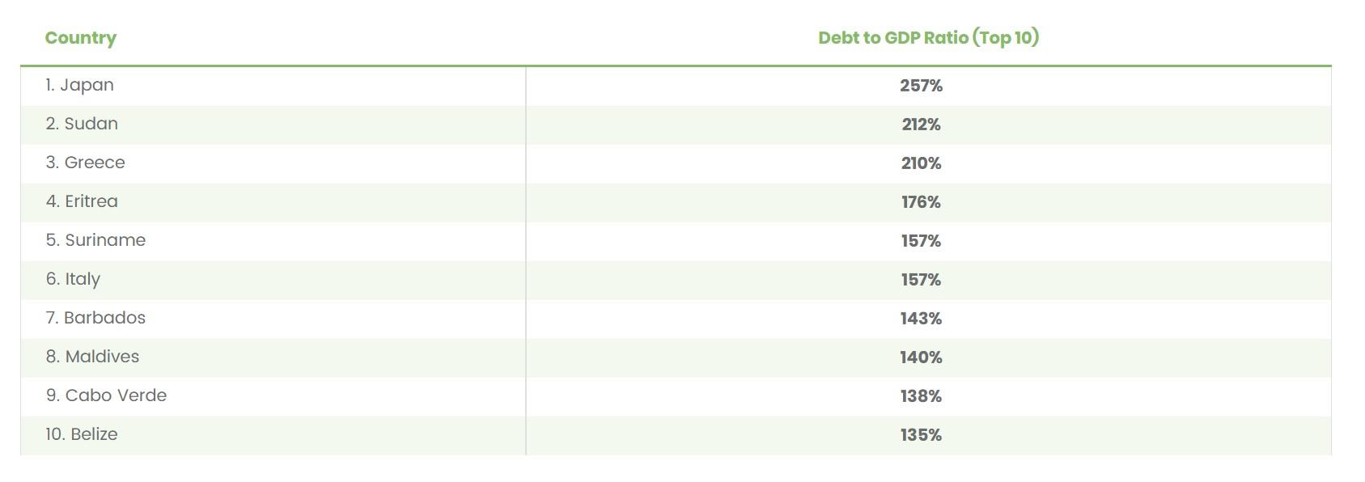Click the Country column header
The height and width of the screenshot is (482, 1365).
(81, 38)
